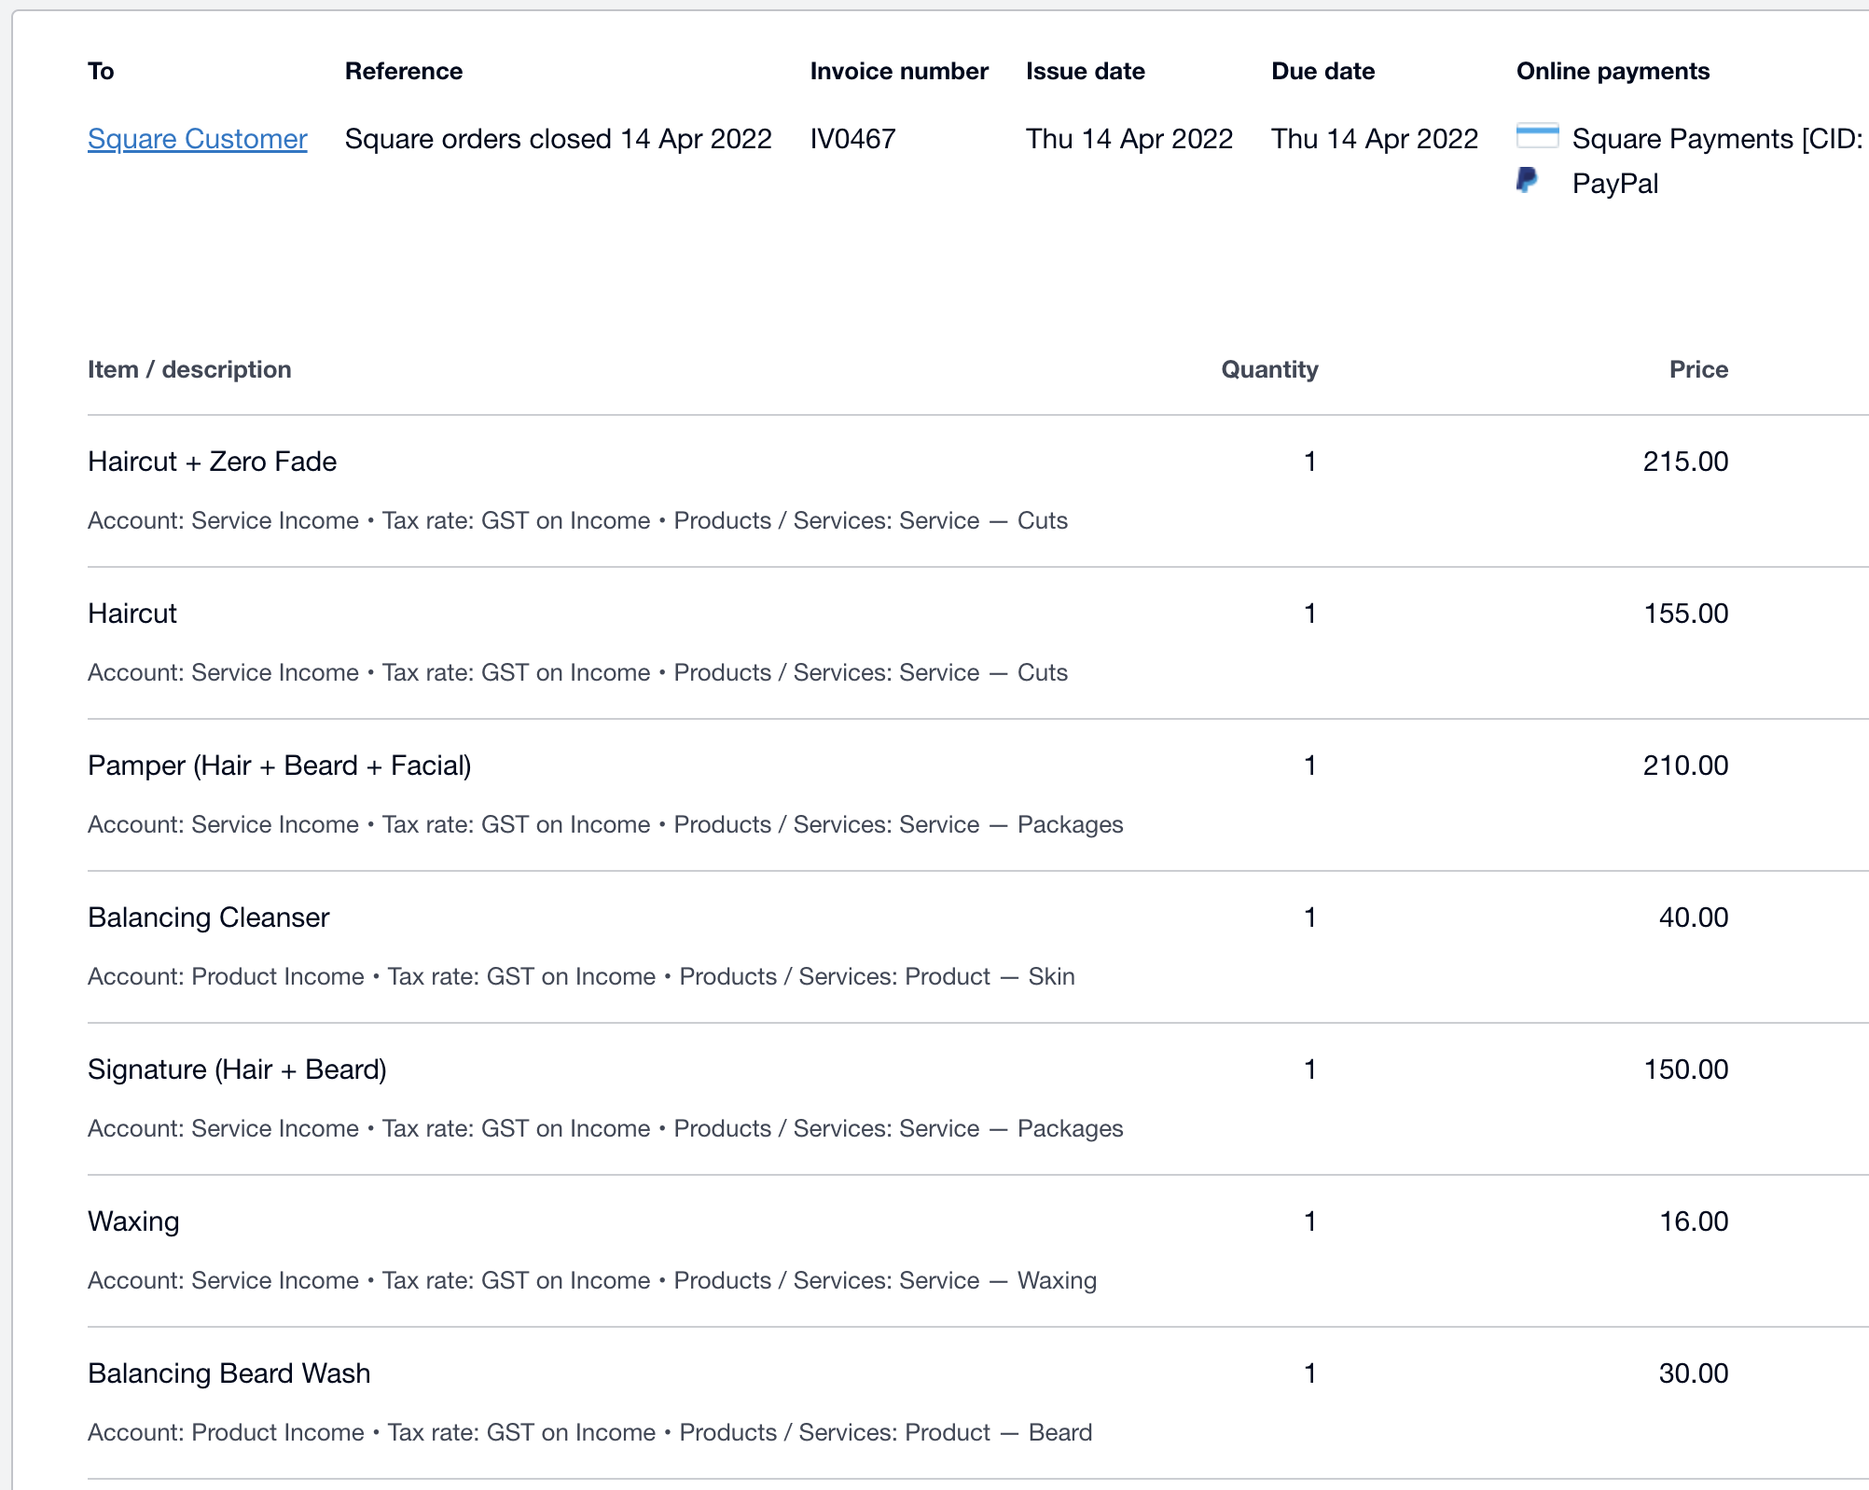Click the Pamper (Hair + Beard + Facial) item
This screenshot has height=1490, width=1869.
pos(279,766)
